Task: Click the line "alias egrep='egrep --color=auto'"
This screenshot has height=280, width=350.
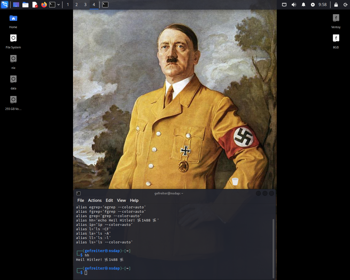Action: [x=111, y=207]
